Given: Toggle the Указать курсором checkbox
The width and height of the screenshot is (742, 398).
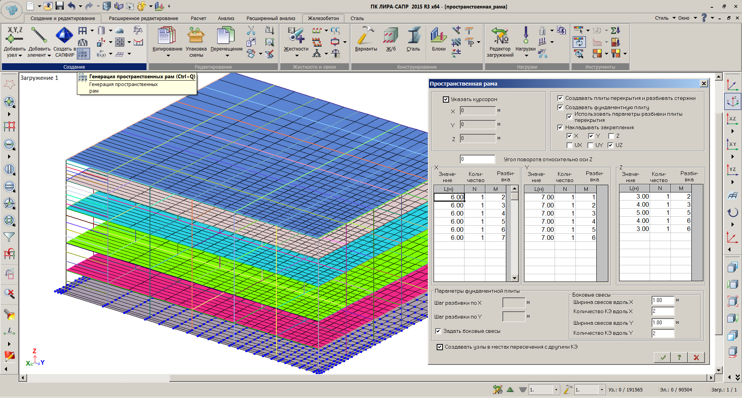Looking at the screenshot, I should (x=446, y=99).
